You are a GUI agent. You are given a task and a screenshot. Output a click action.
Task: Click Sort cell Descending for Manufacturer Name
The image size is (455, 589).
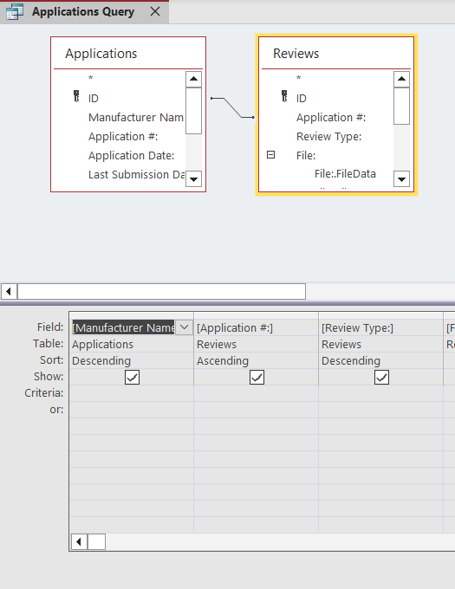coord(132,360)
